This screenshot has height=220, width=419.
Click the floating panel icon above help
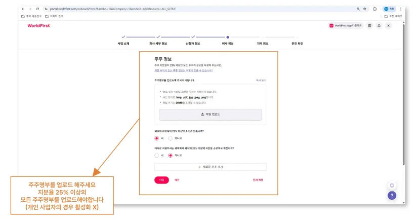(392, 186)
